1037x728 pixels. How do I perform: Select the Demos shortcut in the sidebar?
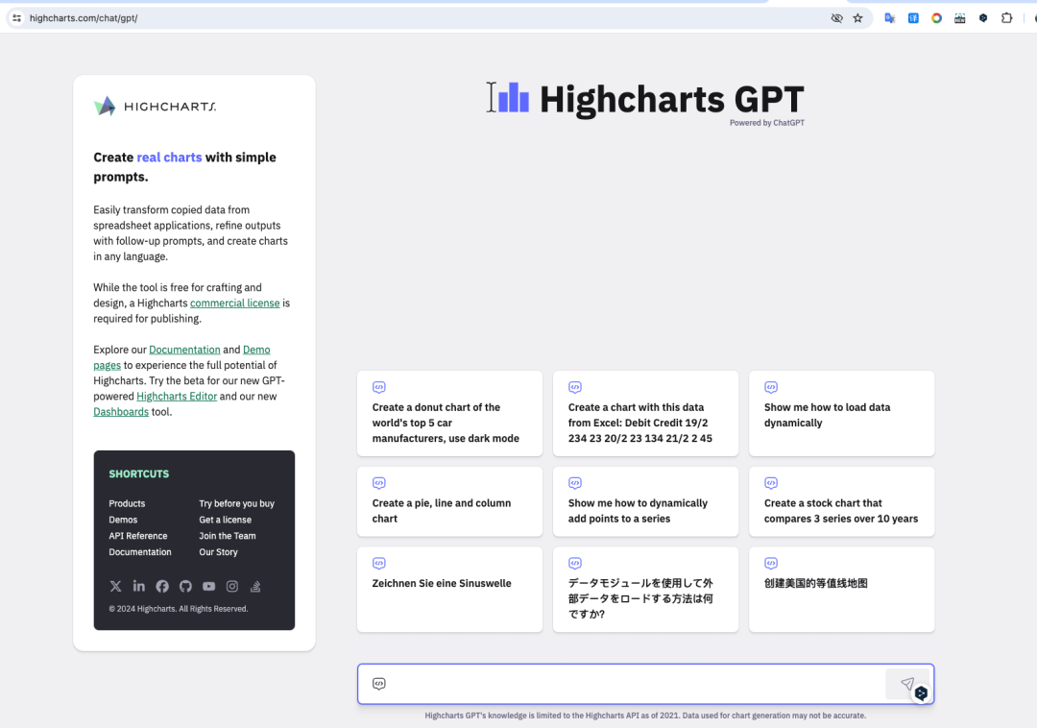point(123,519)
